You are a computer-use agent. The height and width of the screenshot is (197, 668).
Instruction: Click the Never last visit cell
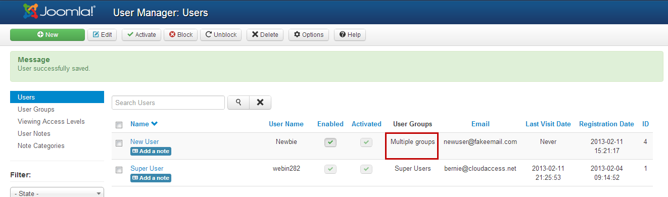tap(548, 142)
